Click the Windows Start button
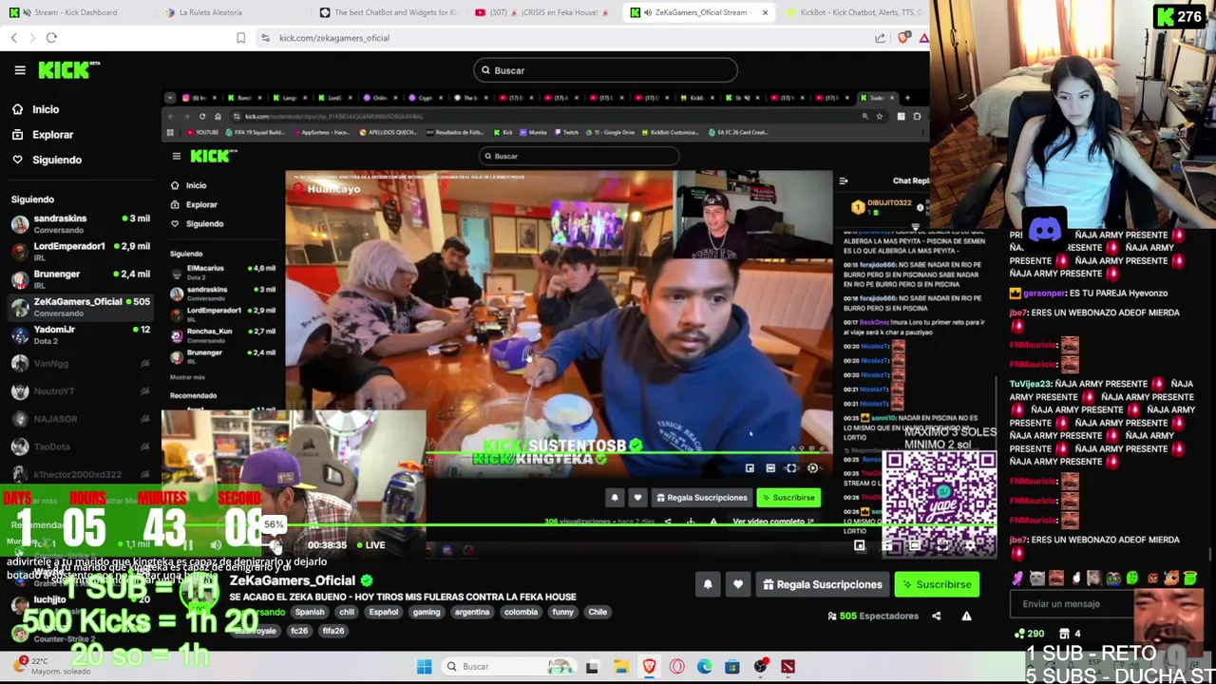Screen dimensions: 1216x684 pyautogui.click(x=424, y=666)
